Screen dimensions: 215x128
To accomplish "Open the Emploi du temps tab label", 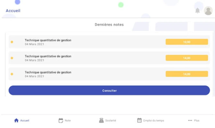I will click(x=153, y=121).
